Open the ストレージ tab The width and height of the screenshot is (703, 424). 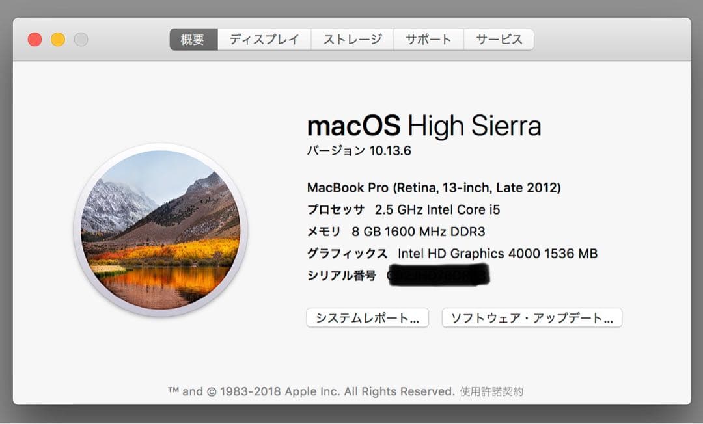(x=352, y=39)
